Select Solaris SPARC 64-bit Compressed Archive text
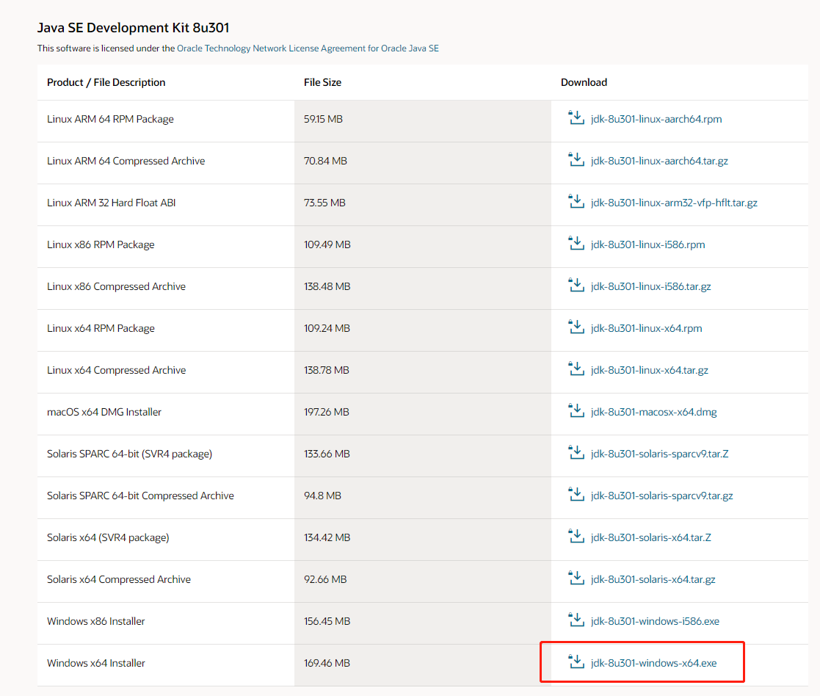 (x=141, y=496)
